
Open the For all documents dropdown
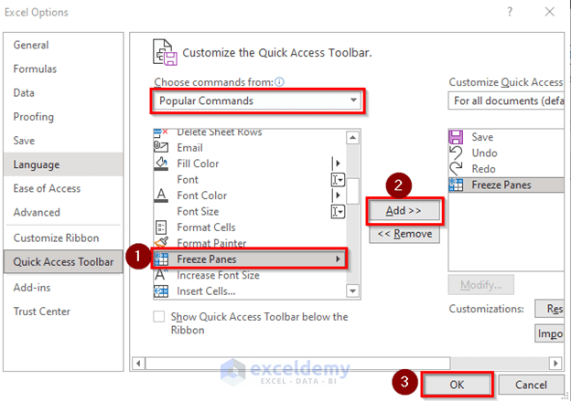tap(509, 100)
